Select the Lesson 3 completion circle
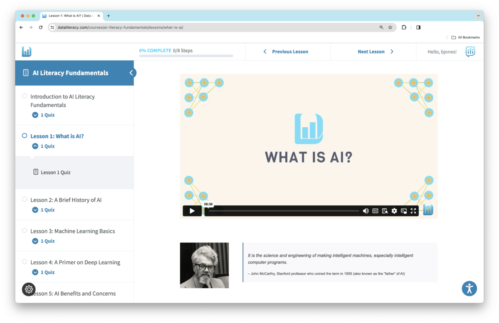 pos(24,230)
